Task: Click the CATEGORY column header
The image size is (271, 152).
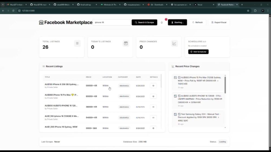Action: 123,77
